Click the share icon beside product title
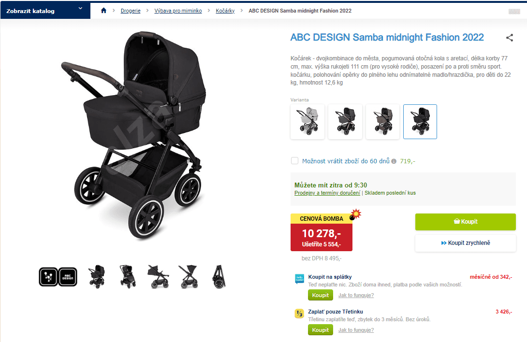The image size is (527, 342). [510, 38]
